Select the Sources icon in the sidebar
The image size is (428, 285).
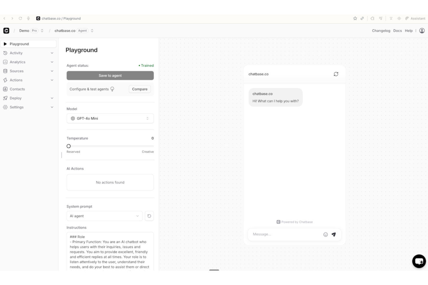tap(5, 71)
